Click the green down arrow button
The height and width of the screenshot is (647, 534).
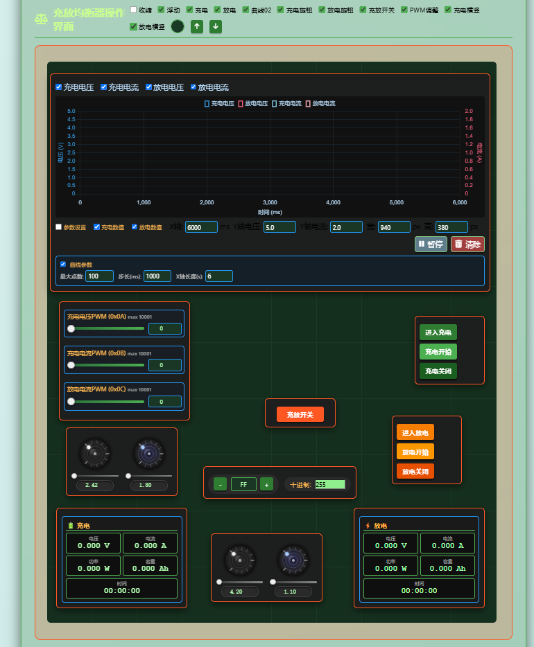pyautogui.click(x=215, y=27)
